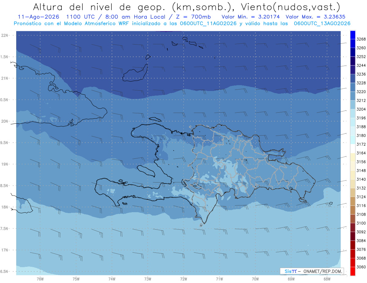Click the legend value 3268
This screenshot has width=367, height=283.
click(x=361, y=39)
